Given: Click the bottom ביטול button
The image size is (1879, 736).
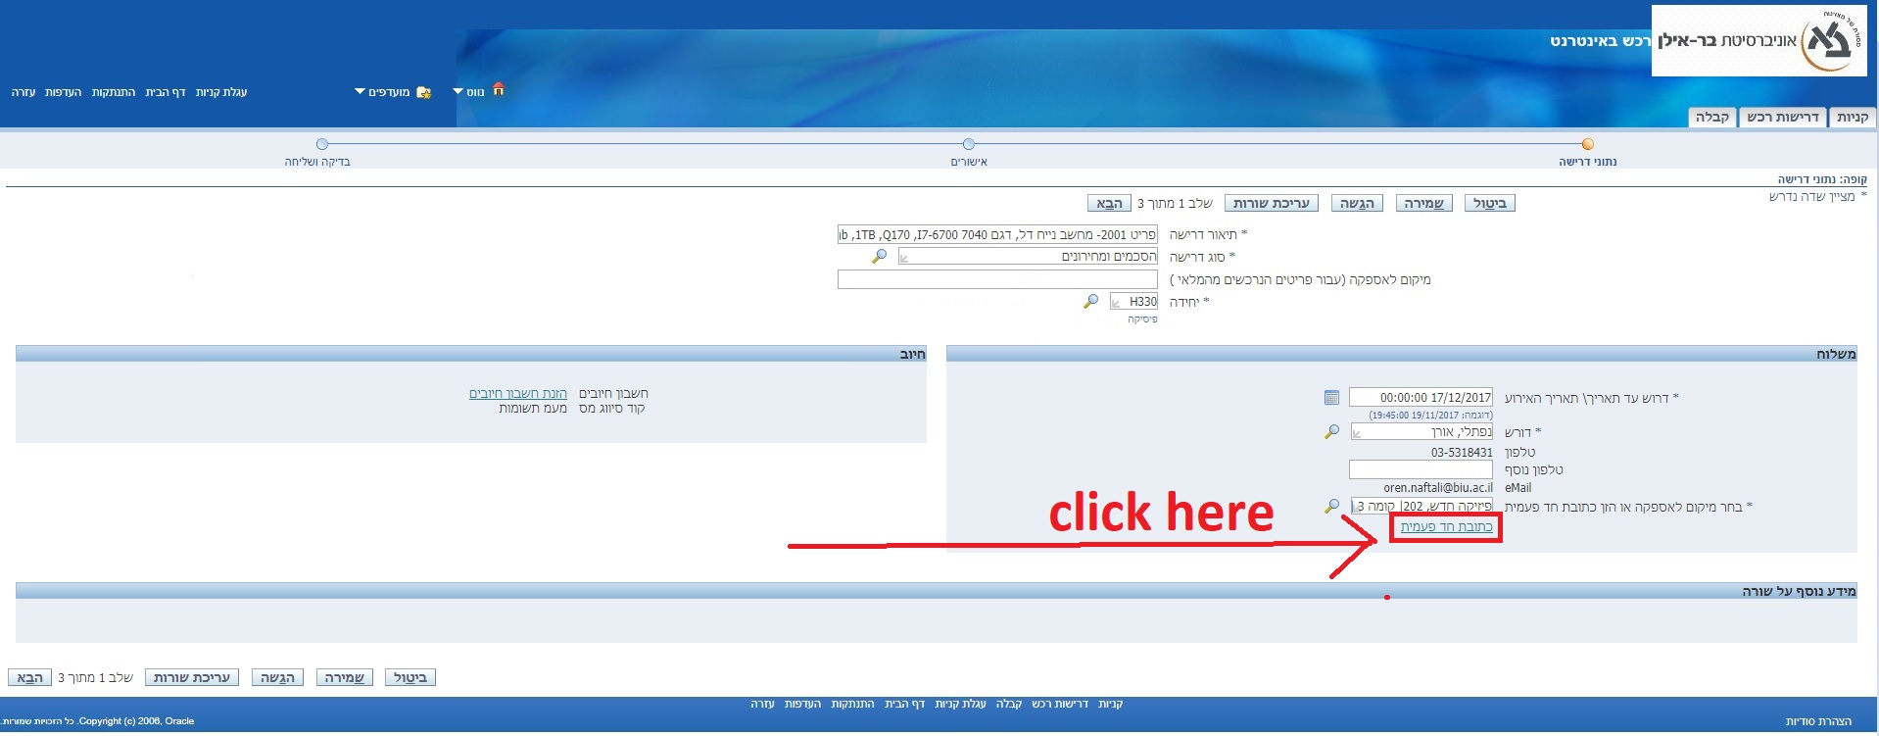Looking at the screenshot, I should pos(410,678).
